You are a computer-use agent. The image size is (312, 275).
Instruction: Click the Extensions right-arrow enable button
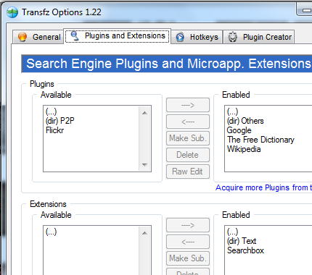click(x=188, y=225)
